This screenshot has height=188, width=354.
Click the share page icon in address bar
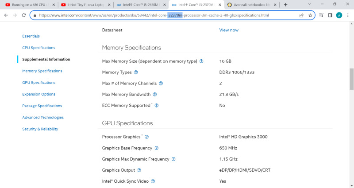tap(301, 15)
